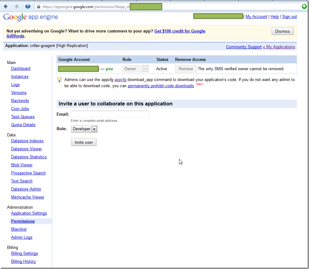309x269 pixels.
Task: Open the Owner role dropdown
Action: [x=135, y=69]
